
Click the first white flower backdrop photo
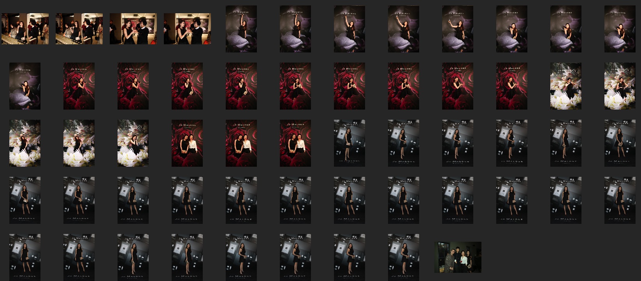565,86
